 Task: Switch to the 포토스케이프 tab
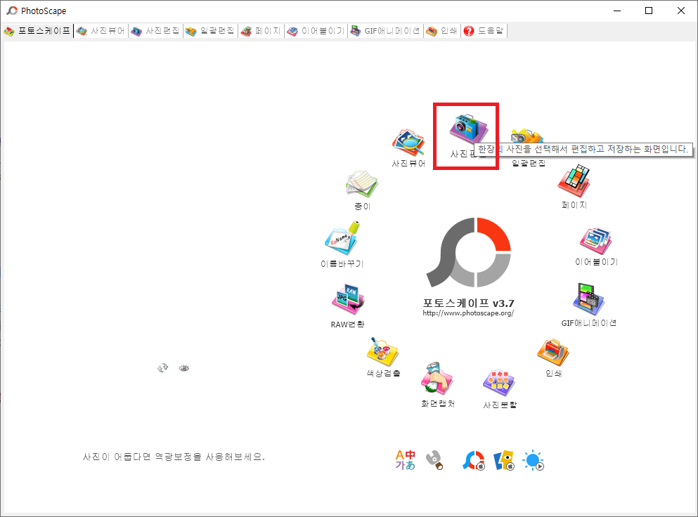point(37,31)
